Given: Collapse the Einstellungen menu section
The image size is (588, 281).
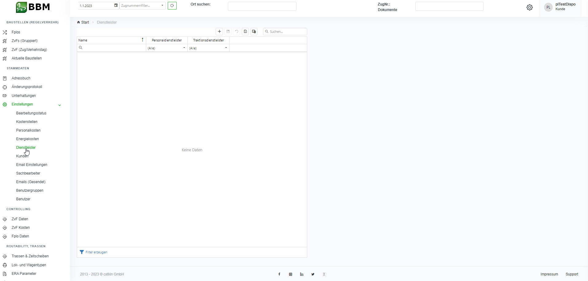Looking at the screenshot, I should pos(60,105).
